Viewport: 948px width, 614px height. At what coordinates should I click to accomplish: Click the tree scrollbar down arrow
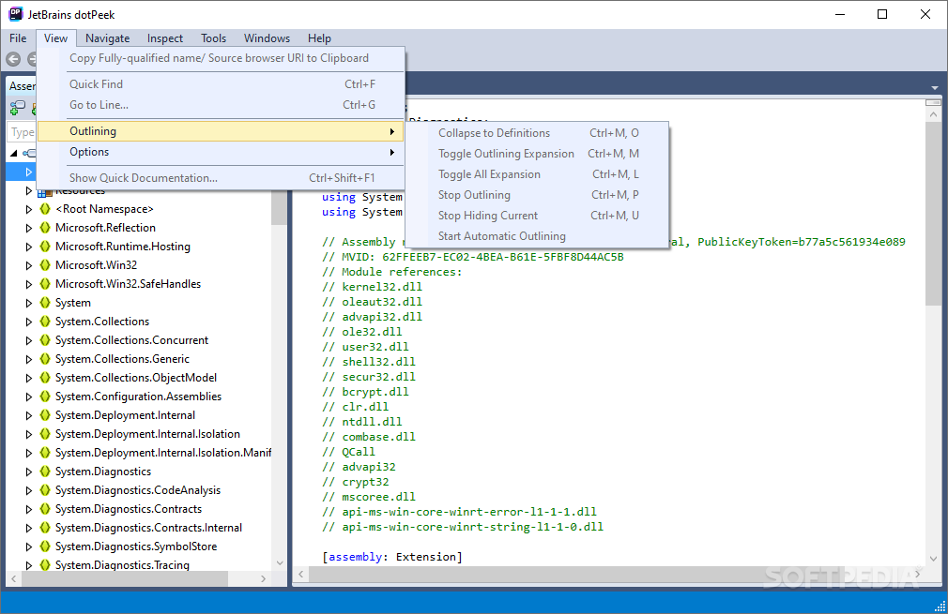click(280, 562)
